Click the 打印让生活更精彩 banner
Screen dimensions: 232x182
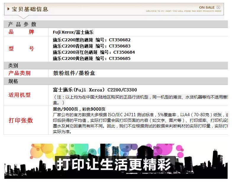pyautogui.click(x=116, y=161)
